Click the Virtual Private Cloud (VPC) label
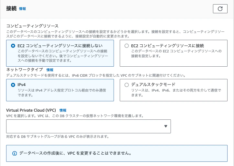 31,110
